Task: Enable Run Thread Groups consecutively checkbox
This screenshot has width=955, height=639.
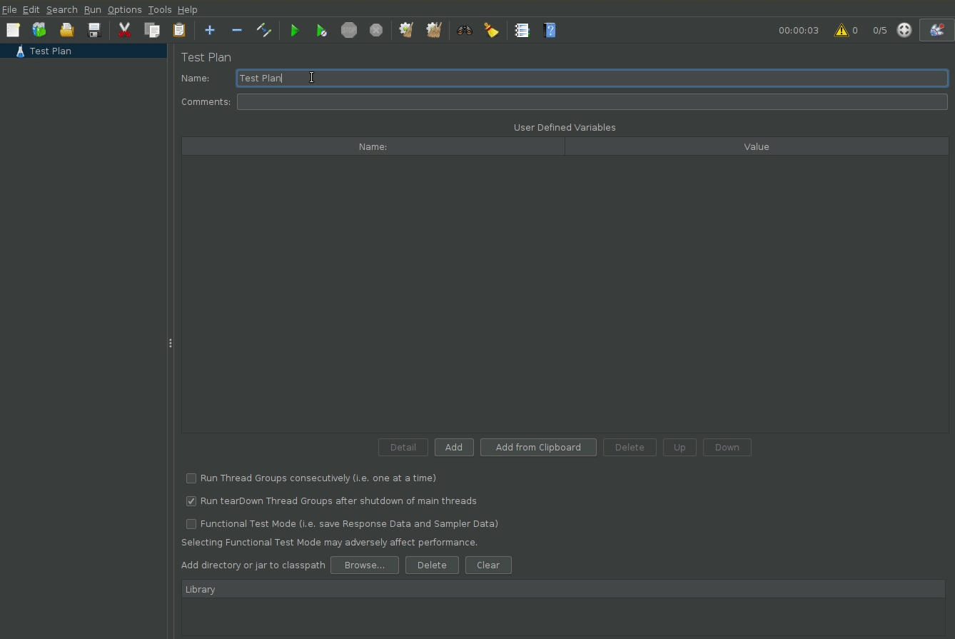Action: (191, 478)
